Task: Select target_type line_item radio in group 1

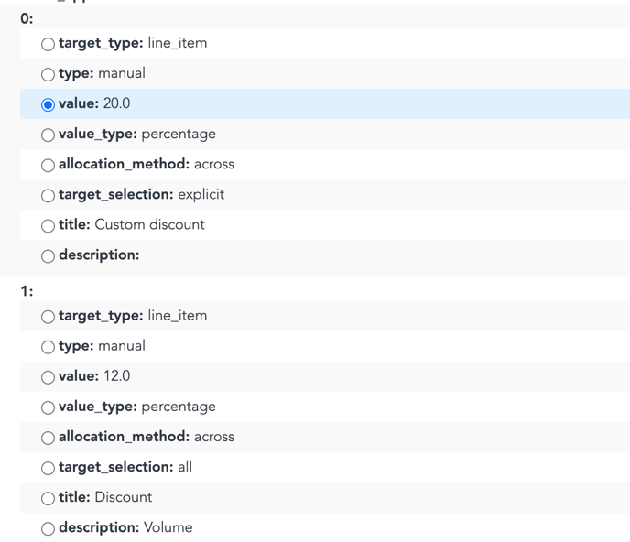Action: 48,317
